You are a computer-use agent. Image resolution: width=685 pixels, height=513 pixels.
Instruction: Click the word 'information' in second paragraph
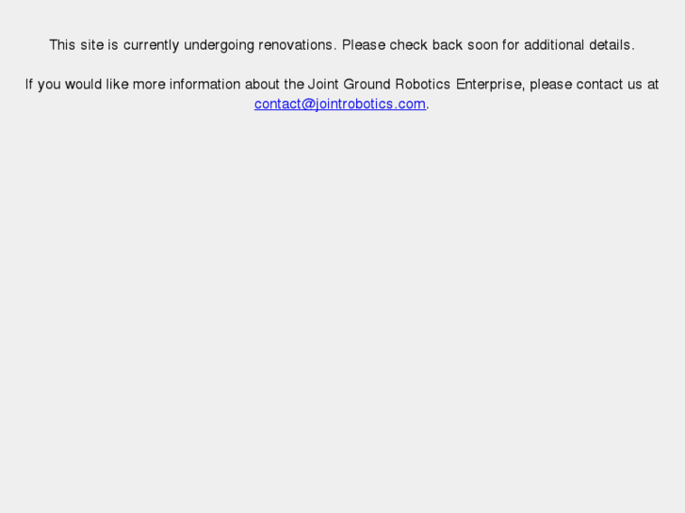click(x=204, y=84)
